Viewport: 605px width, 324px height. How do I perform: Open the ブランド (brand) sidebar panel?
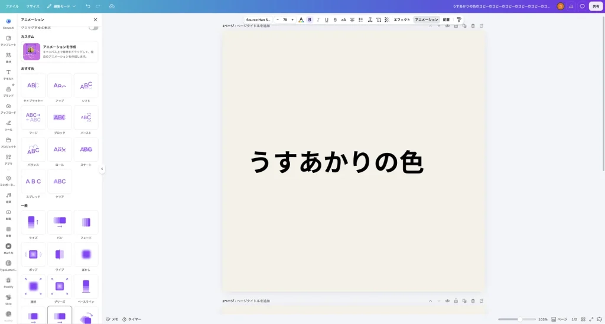click(x=8, y=91)
